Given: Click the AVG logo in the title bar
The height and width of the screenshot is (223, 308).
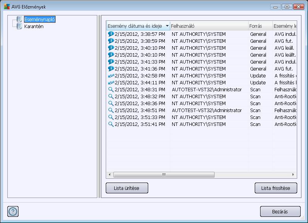Looking at the screenshot, I should tap(7, 7).
